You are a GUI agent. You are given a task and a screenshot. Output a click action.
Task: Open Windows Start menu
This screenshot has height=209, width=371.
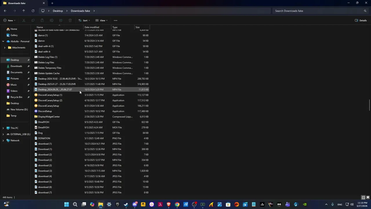[x=66, y=204]
